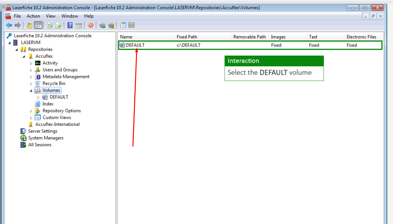Screen dimensions: 393x224
Task: Select the Server Settings label
Action: 43,131
